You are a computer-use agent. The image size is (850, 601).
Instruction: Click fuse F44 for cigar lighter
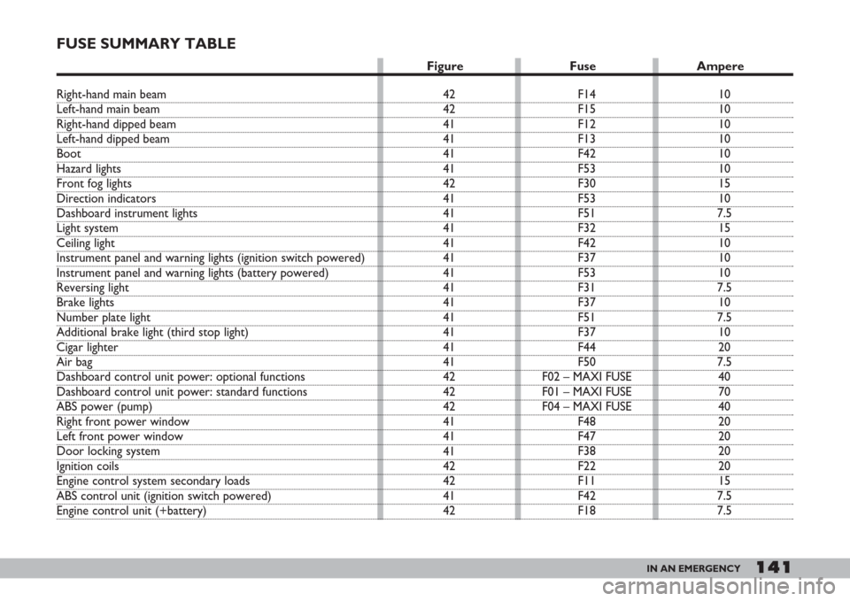(586, 347)
